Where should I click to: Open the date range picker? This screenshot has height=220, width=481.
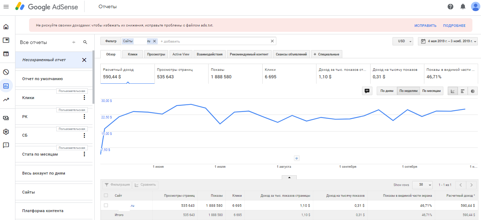[448, 41]
